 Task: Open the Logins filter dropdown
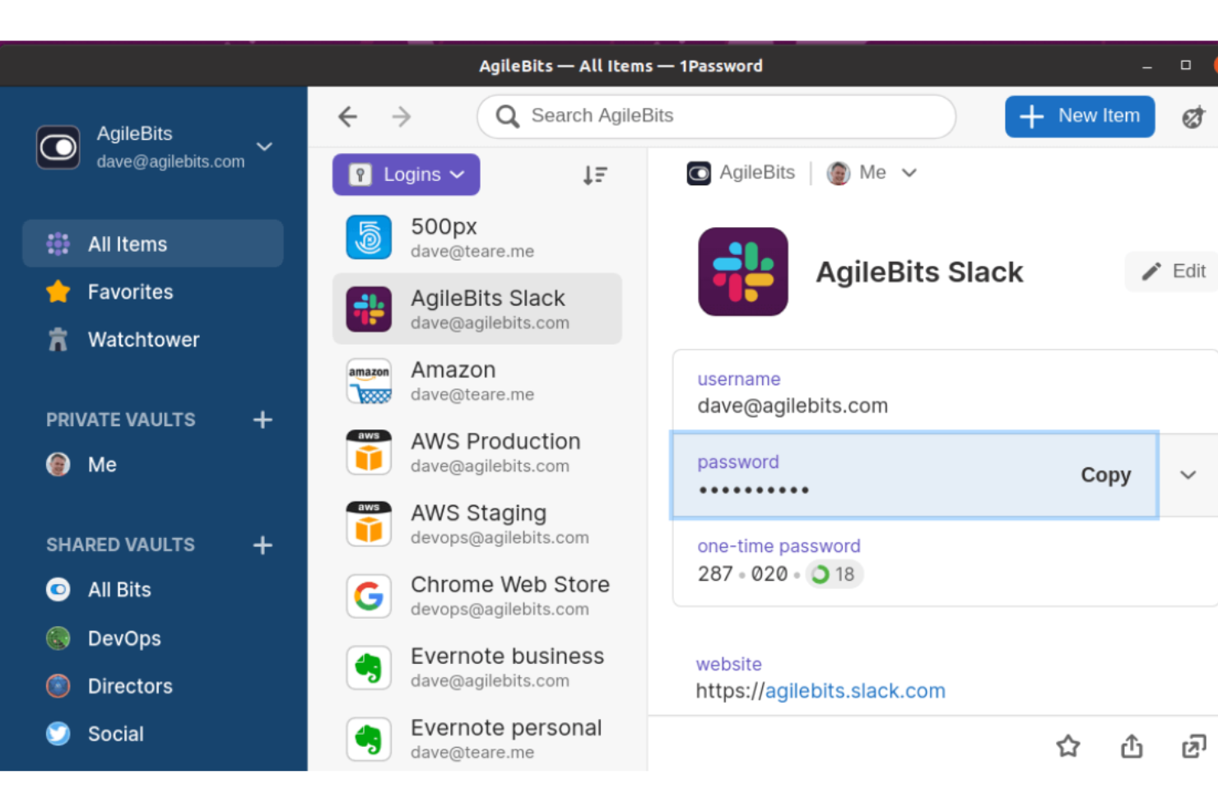406,174
